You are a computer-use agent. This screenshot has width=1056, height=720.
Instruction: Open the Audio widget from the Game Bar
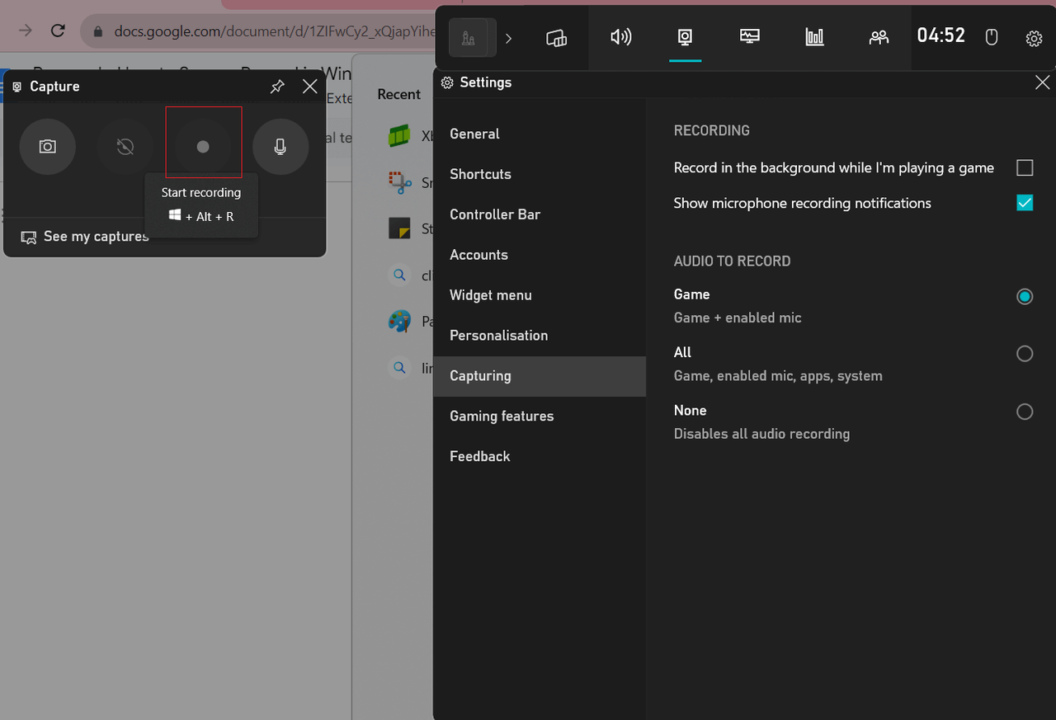621,37
